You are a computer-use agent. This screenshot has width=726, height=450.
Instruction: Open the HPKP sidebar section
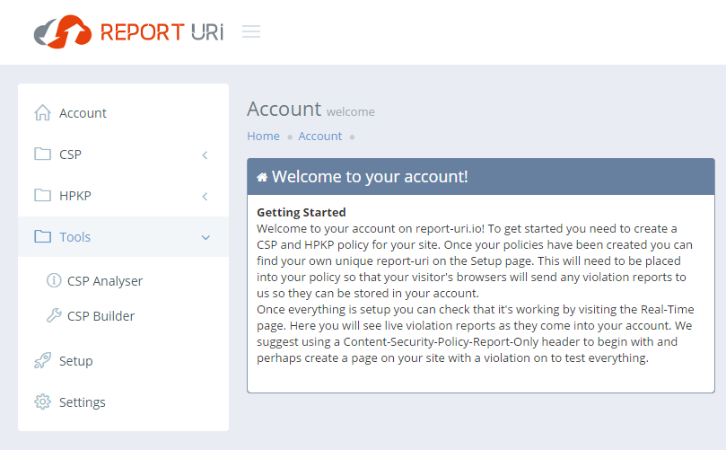click(x=123, y=195)
